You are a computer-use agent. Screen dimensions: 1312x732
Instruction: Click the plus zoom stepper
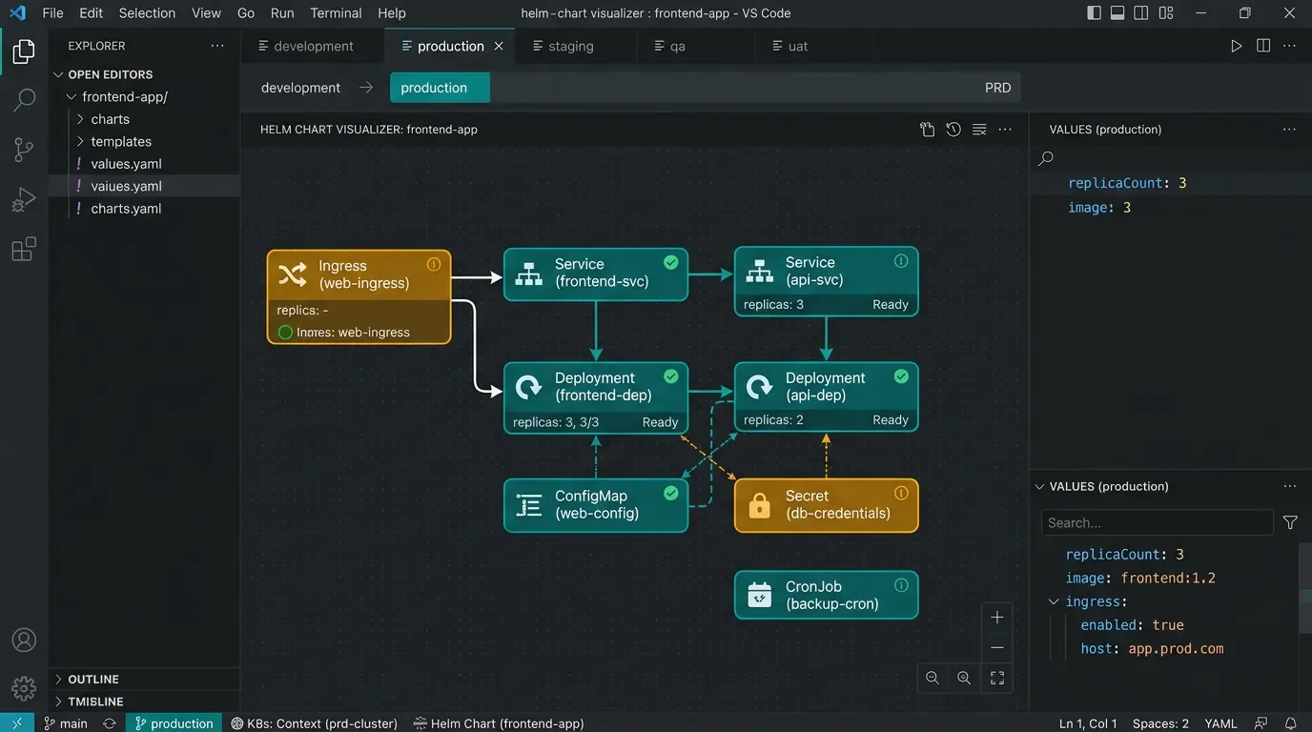pos(997,618)
